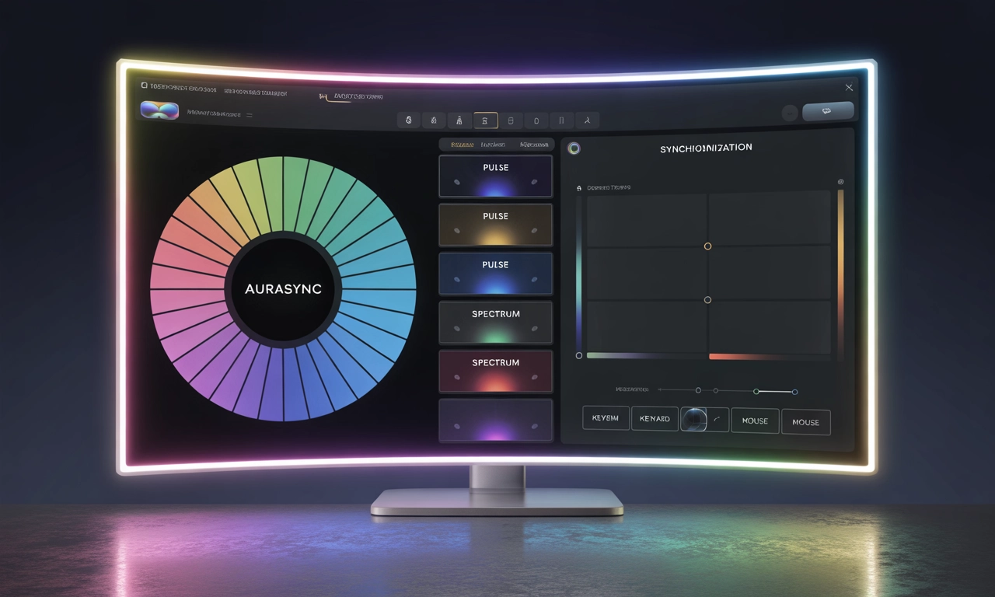Select the unlabeled purple-glow preset card
This screenshot has height=597, width=995.
[495, 421]
